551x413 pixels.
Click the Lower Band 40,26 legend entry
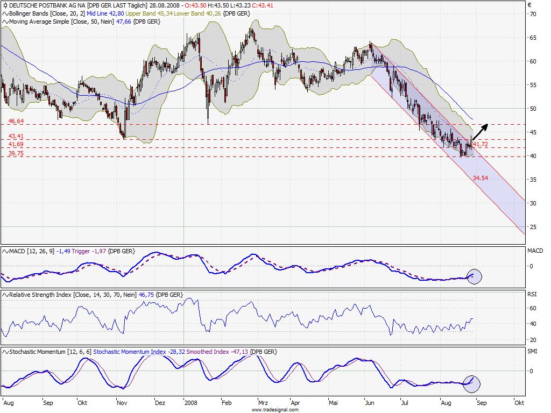tap(197, 13)
